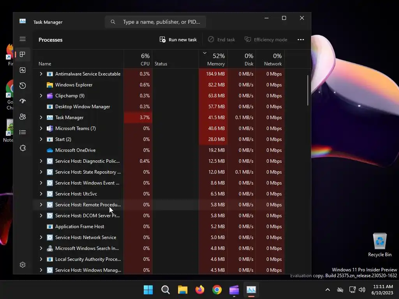Click Run new task button
The height and width of the screenshot is (299, 399).
tap(178, 40)
